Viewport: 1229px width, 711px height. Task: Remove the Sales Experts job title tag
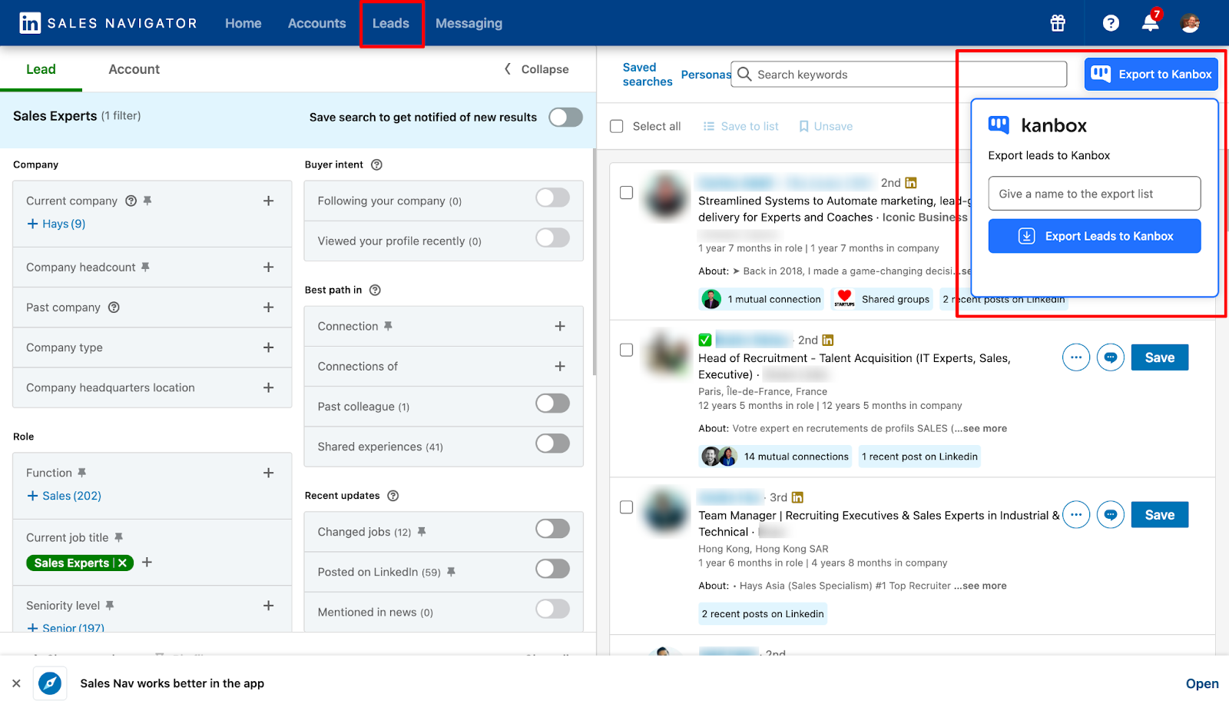[123, 563]
